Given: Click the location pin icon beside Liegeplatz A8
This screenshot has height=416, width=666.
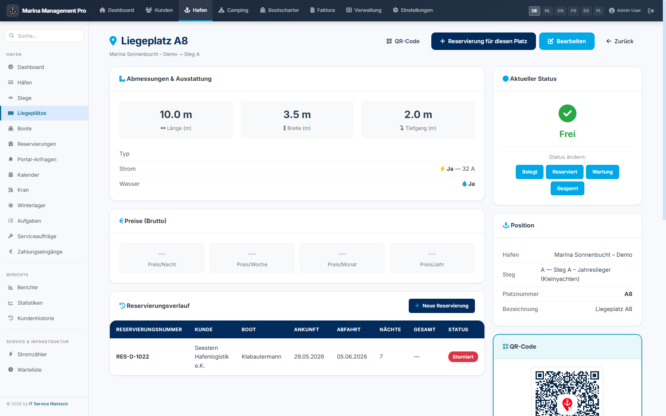Looking at the screenshot, I should [x=113, y=41].
